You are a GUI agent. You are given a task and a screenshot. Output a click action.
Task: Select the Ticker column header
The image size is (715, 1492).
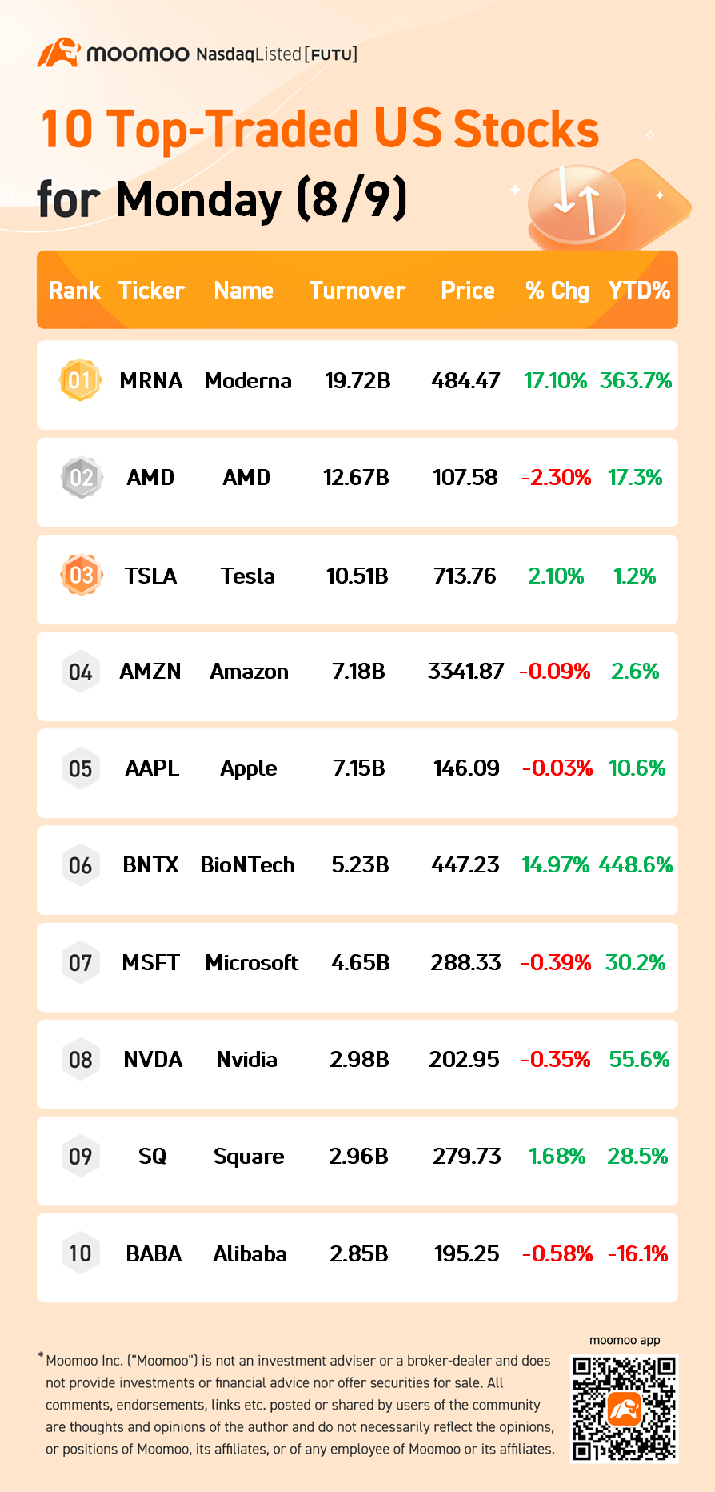[x=151, y=291]
